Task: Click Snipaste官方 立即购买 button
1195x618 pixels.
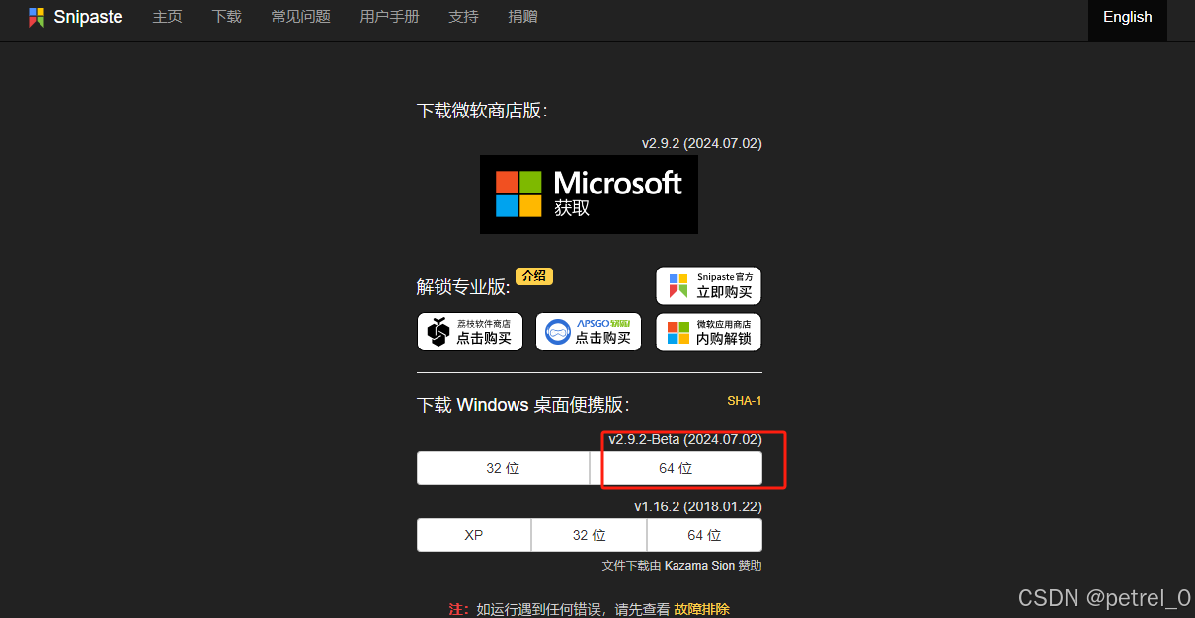Action: tap(708, 285)
